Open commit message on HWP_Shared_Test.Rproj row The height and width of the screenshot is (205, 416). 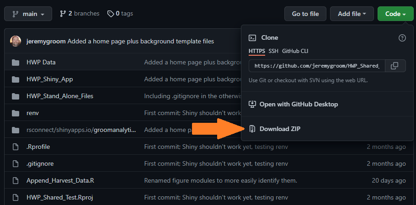tap(216, 197)
